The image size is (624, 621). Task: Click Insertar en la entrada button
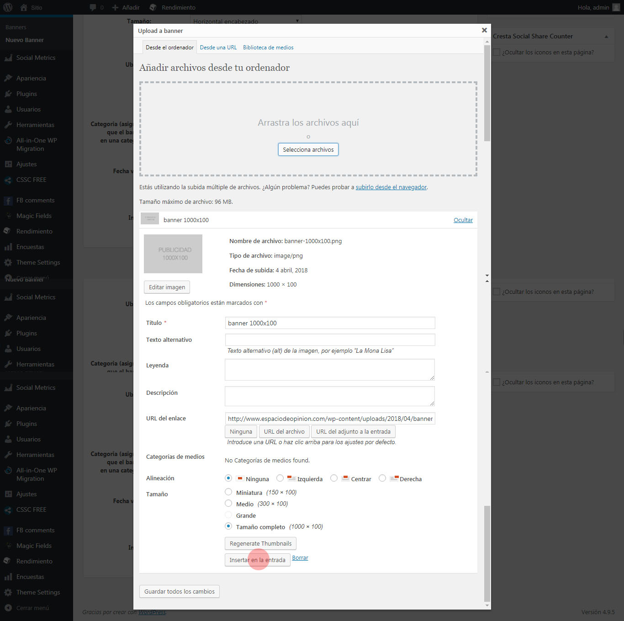[x=257, y=560]
